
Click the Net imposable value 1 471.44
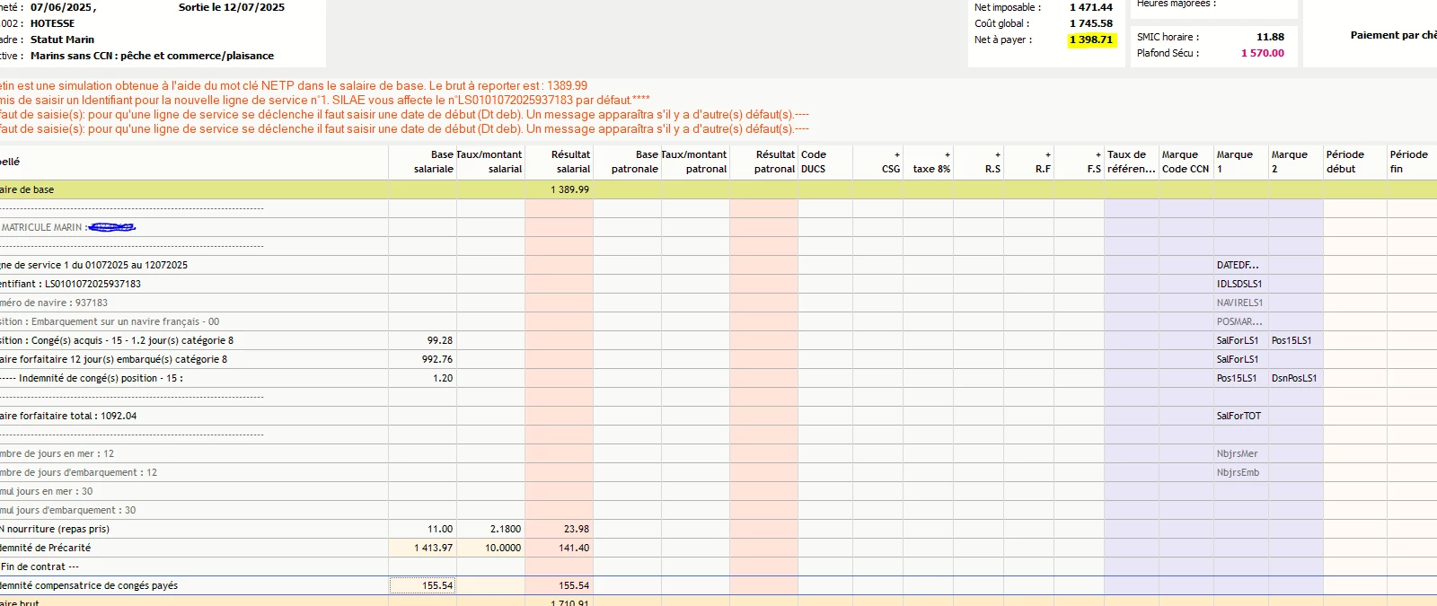[1091, 7]
